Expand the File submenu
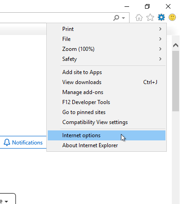This screenshot has height=204, width=180. click(x=106, y=39)
